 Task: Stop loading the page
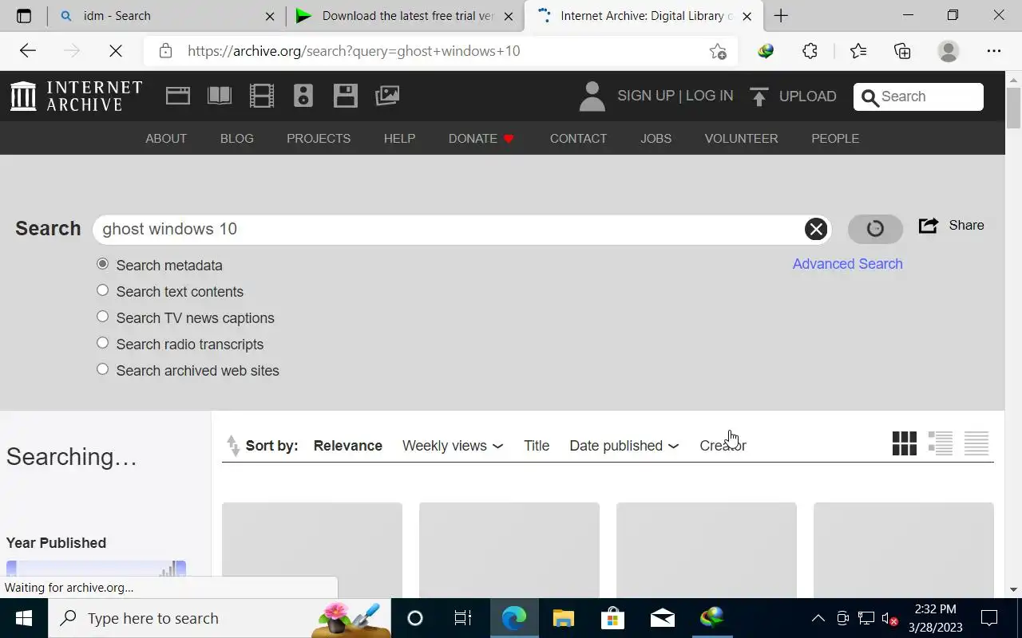pos(116,51)
